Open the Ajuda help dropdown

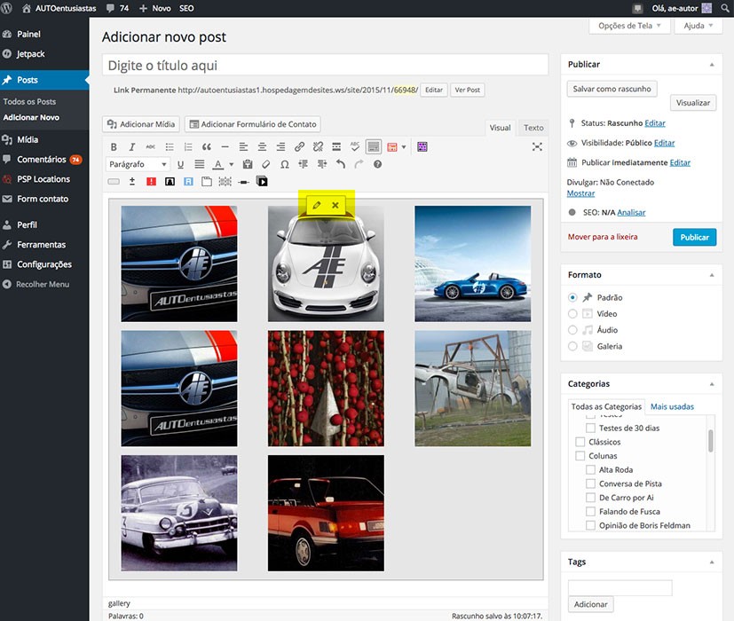pos(698,26)
